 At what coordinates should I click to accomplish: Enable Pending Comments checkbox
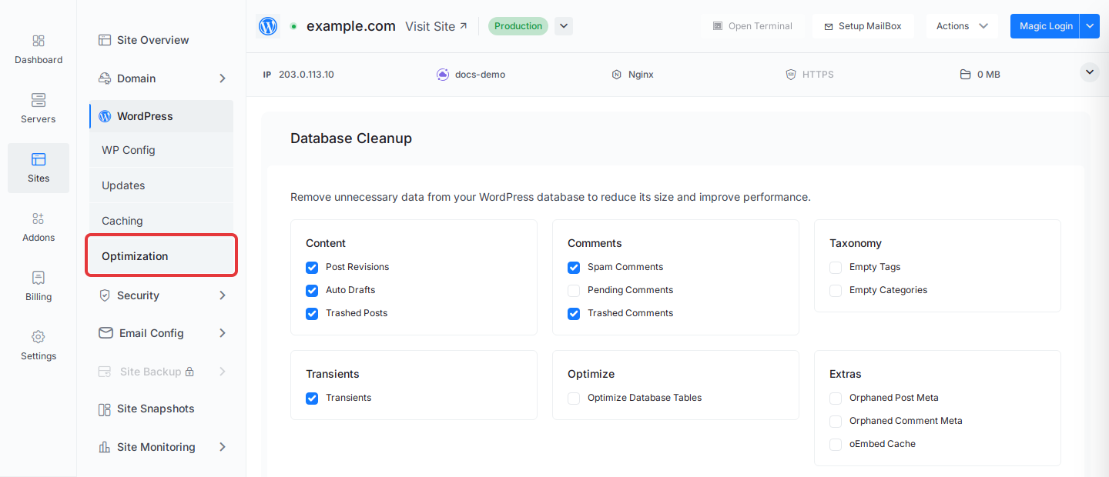point(574,290)
